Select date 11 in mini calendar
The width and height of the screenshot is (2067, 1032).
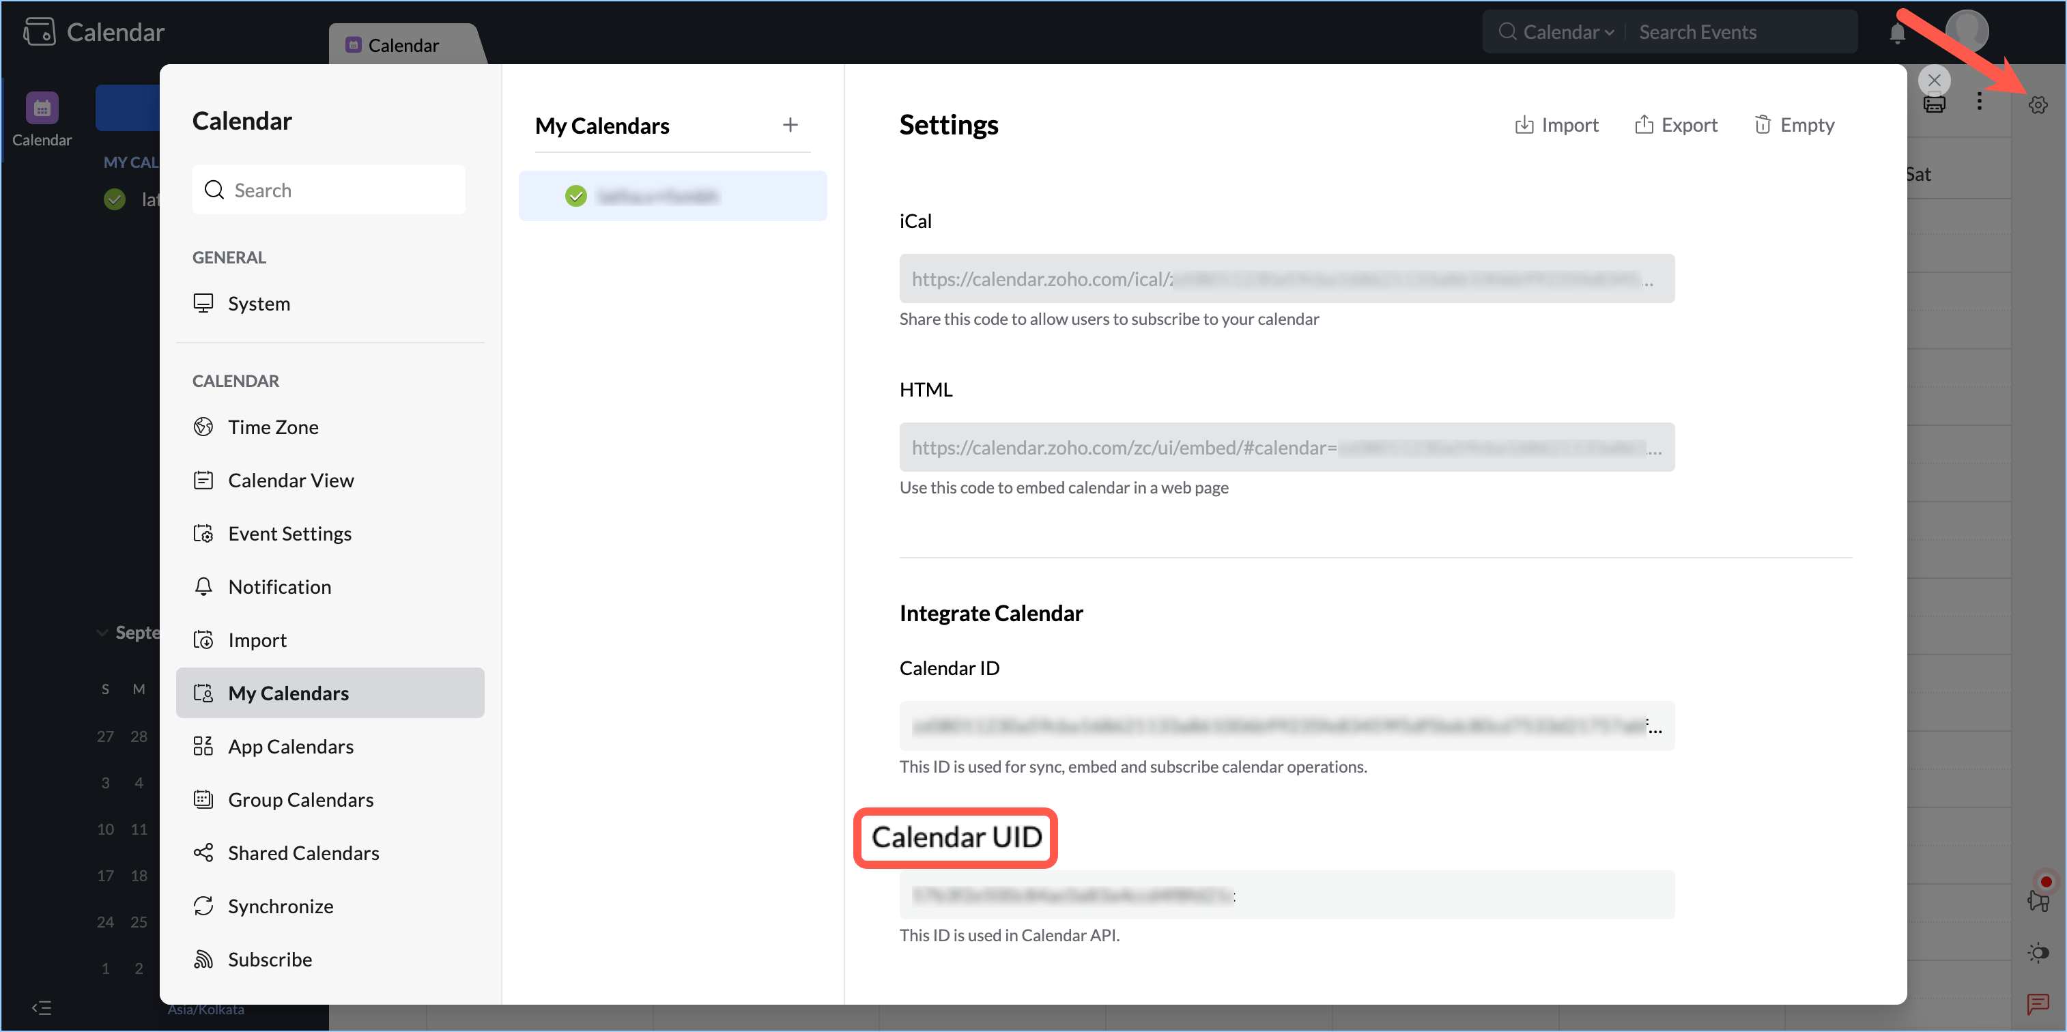pyautogui.click(x=139, y=829)
